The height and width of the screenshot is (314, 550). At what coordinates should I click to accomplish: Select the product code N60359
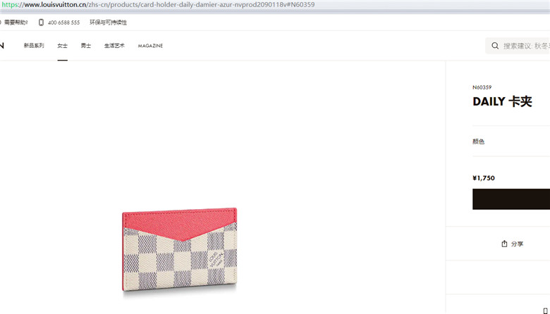[482, 87]
